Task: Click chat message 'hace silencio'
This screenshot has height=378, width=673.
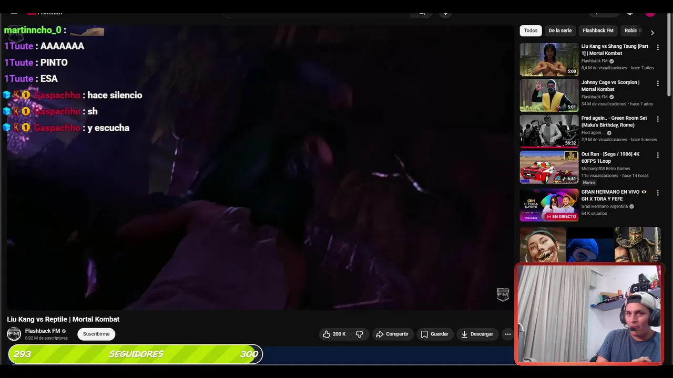Action: 115,95
